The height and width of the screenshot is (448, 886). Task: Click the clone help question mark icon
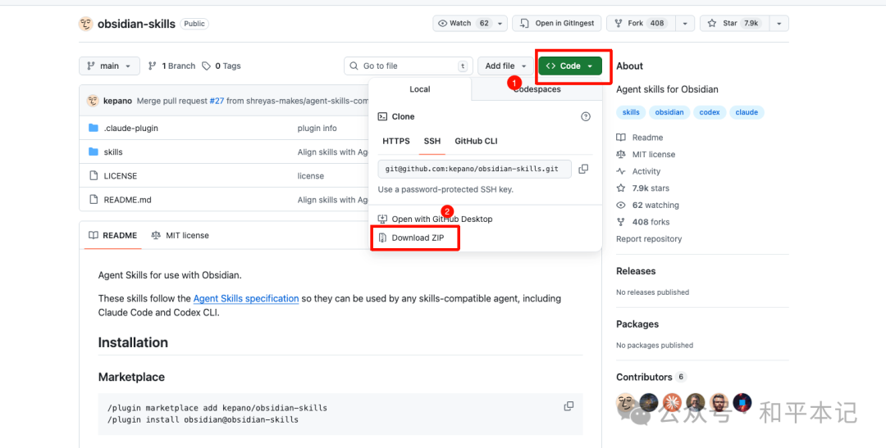[x=586, y=117]
